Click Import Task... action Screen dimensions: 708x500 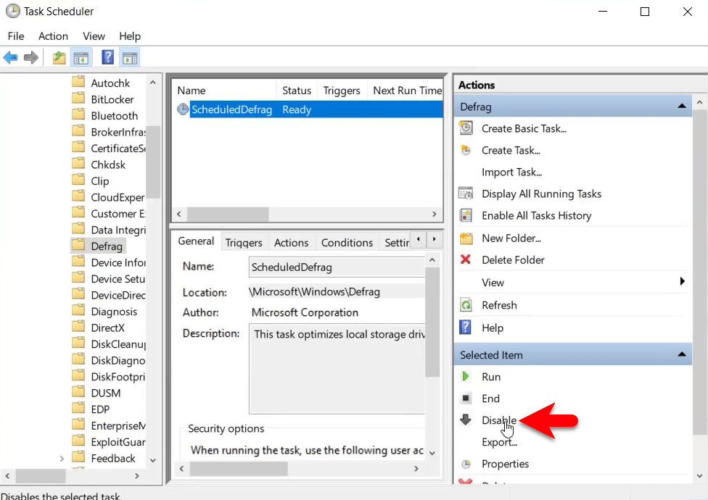(x=511, y=172)
